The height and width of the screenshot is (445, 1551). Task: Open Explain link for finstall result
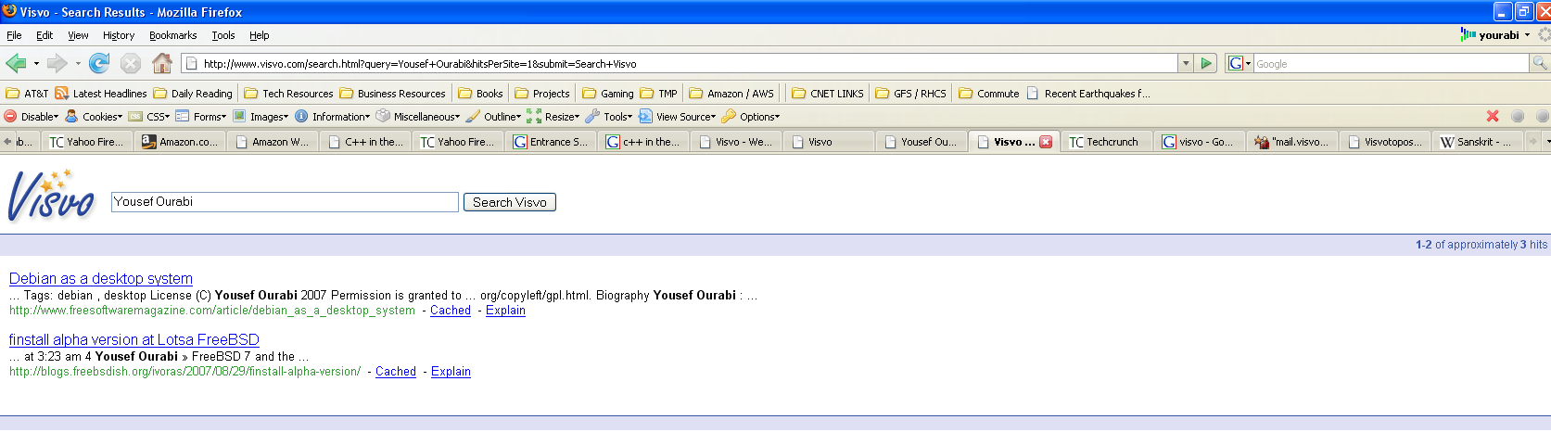coord(451,372)
